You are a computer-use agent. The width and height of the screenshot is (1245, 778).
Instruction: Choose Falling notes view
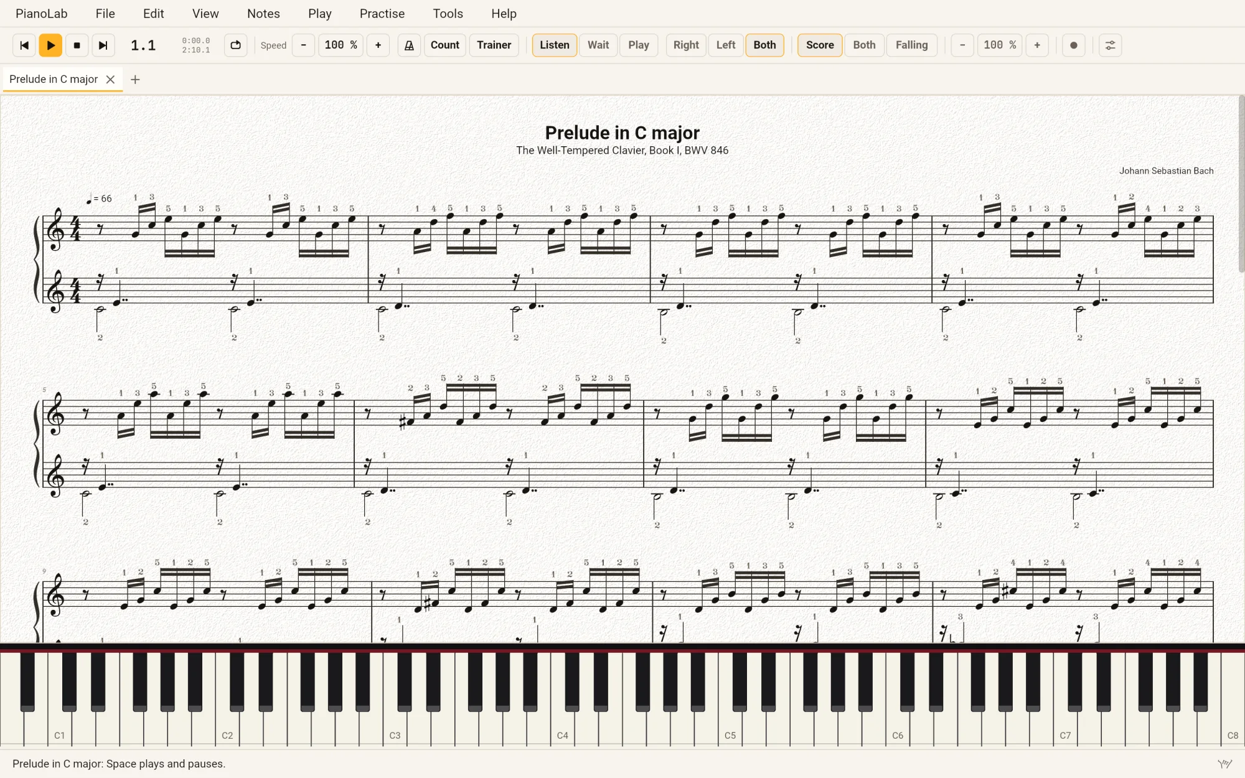click(x=911, y=45)
